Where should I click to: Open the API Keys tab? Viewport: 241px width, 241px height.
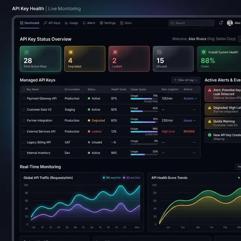point(52,23)
